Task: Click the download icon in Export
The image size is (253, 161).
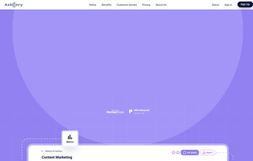Action: pyautogui.click(x=204, y=152)
